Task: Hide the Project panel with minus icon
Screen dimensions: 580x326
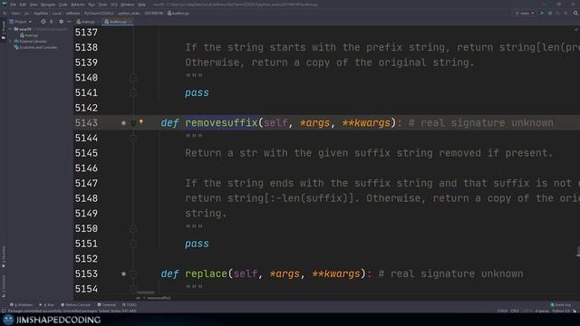Action: 69,22
